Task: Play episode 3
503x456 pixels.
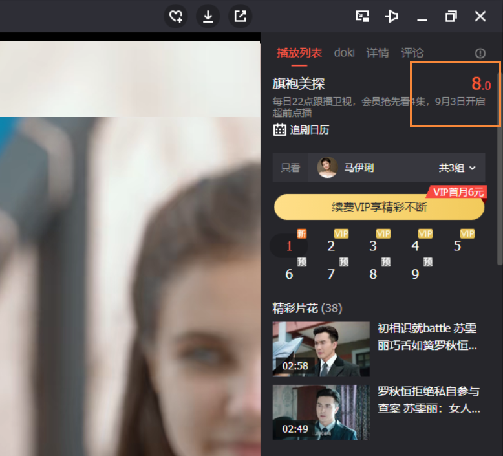Action: click(373, 246)
